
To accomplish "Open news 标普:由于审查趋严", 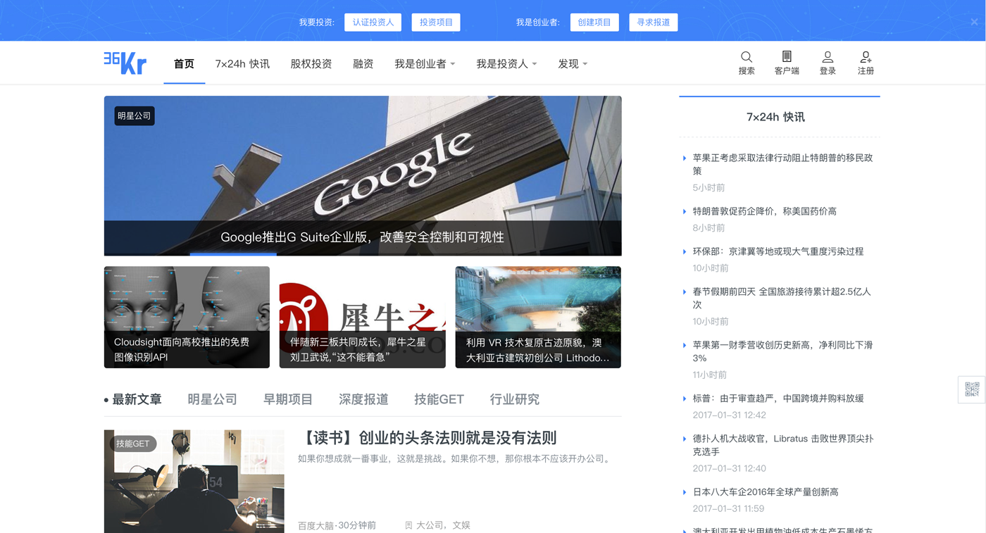I will point(778,399).
